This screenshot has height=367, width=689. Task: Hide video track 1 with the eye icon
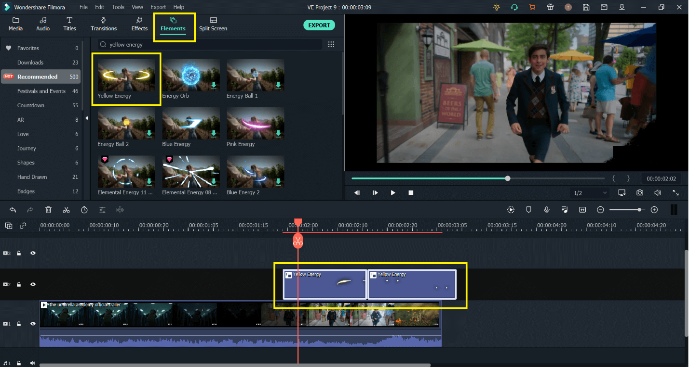pyautogui.click(x=33, y=324)
